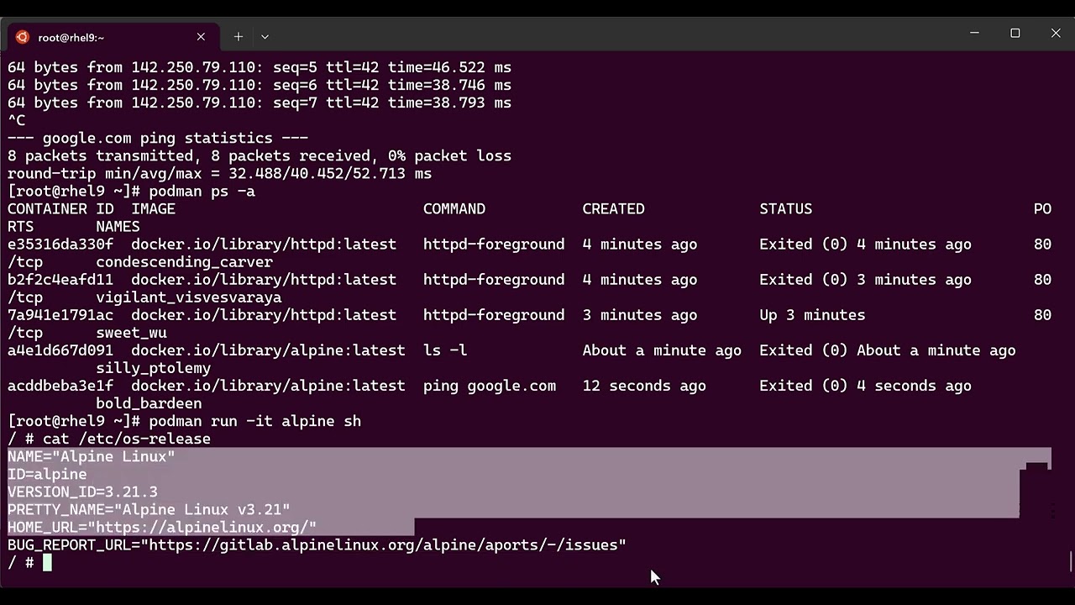Close the terminal window

click(1056, 33)
